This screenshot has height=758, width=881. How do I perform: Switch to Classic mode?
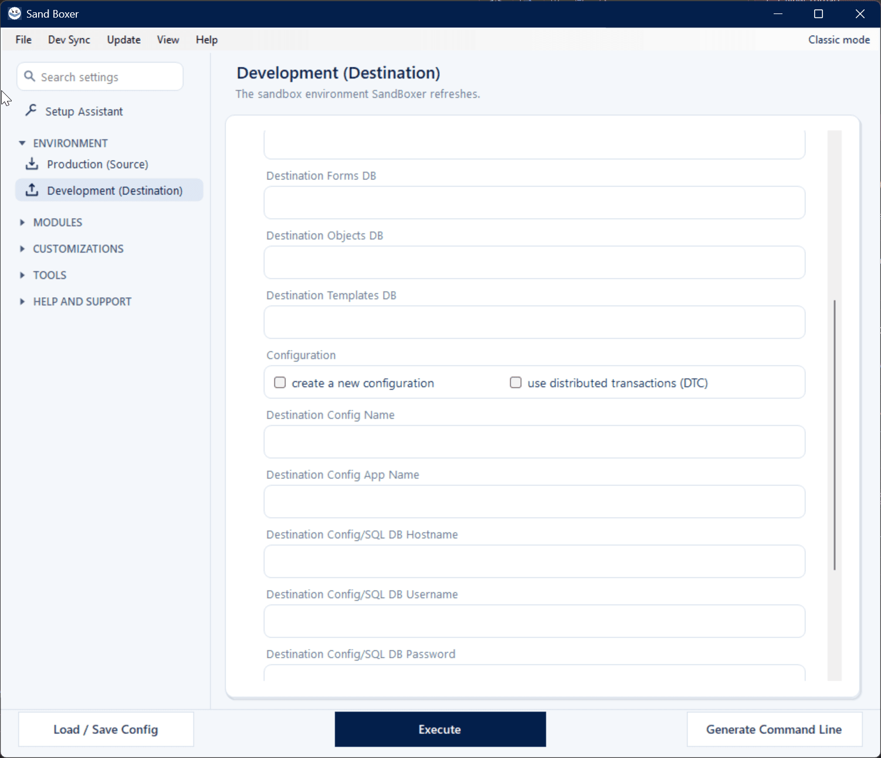(839, 39)
